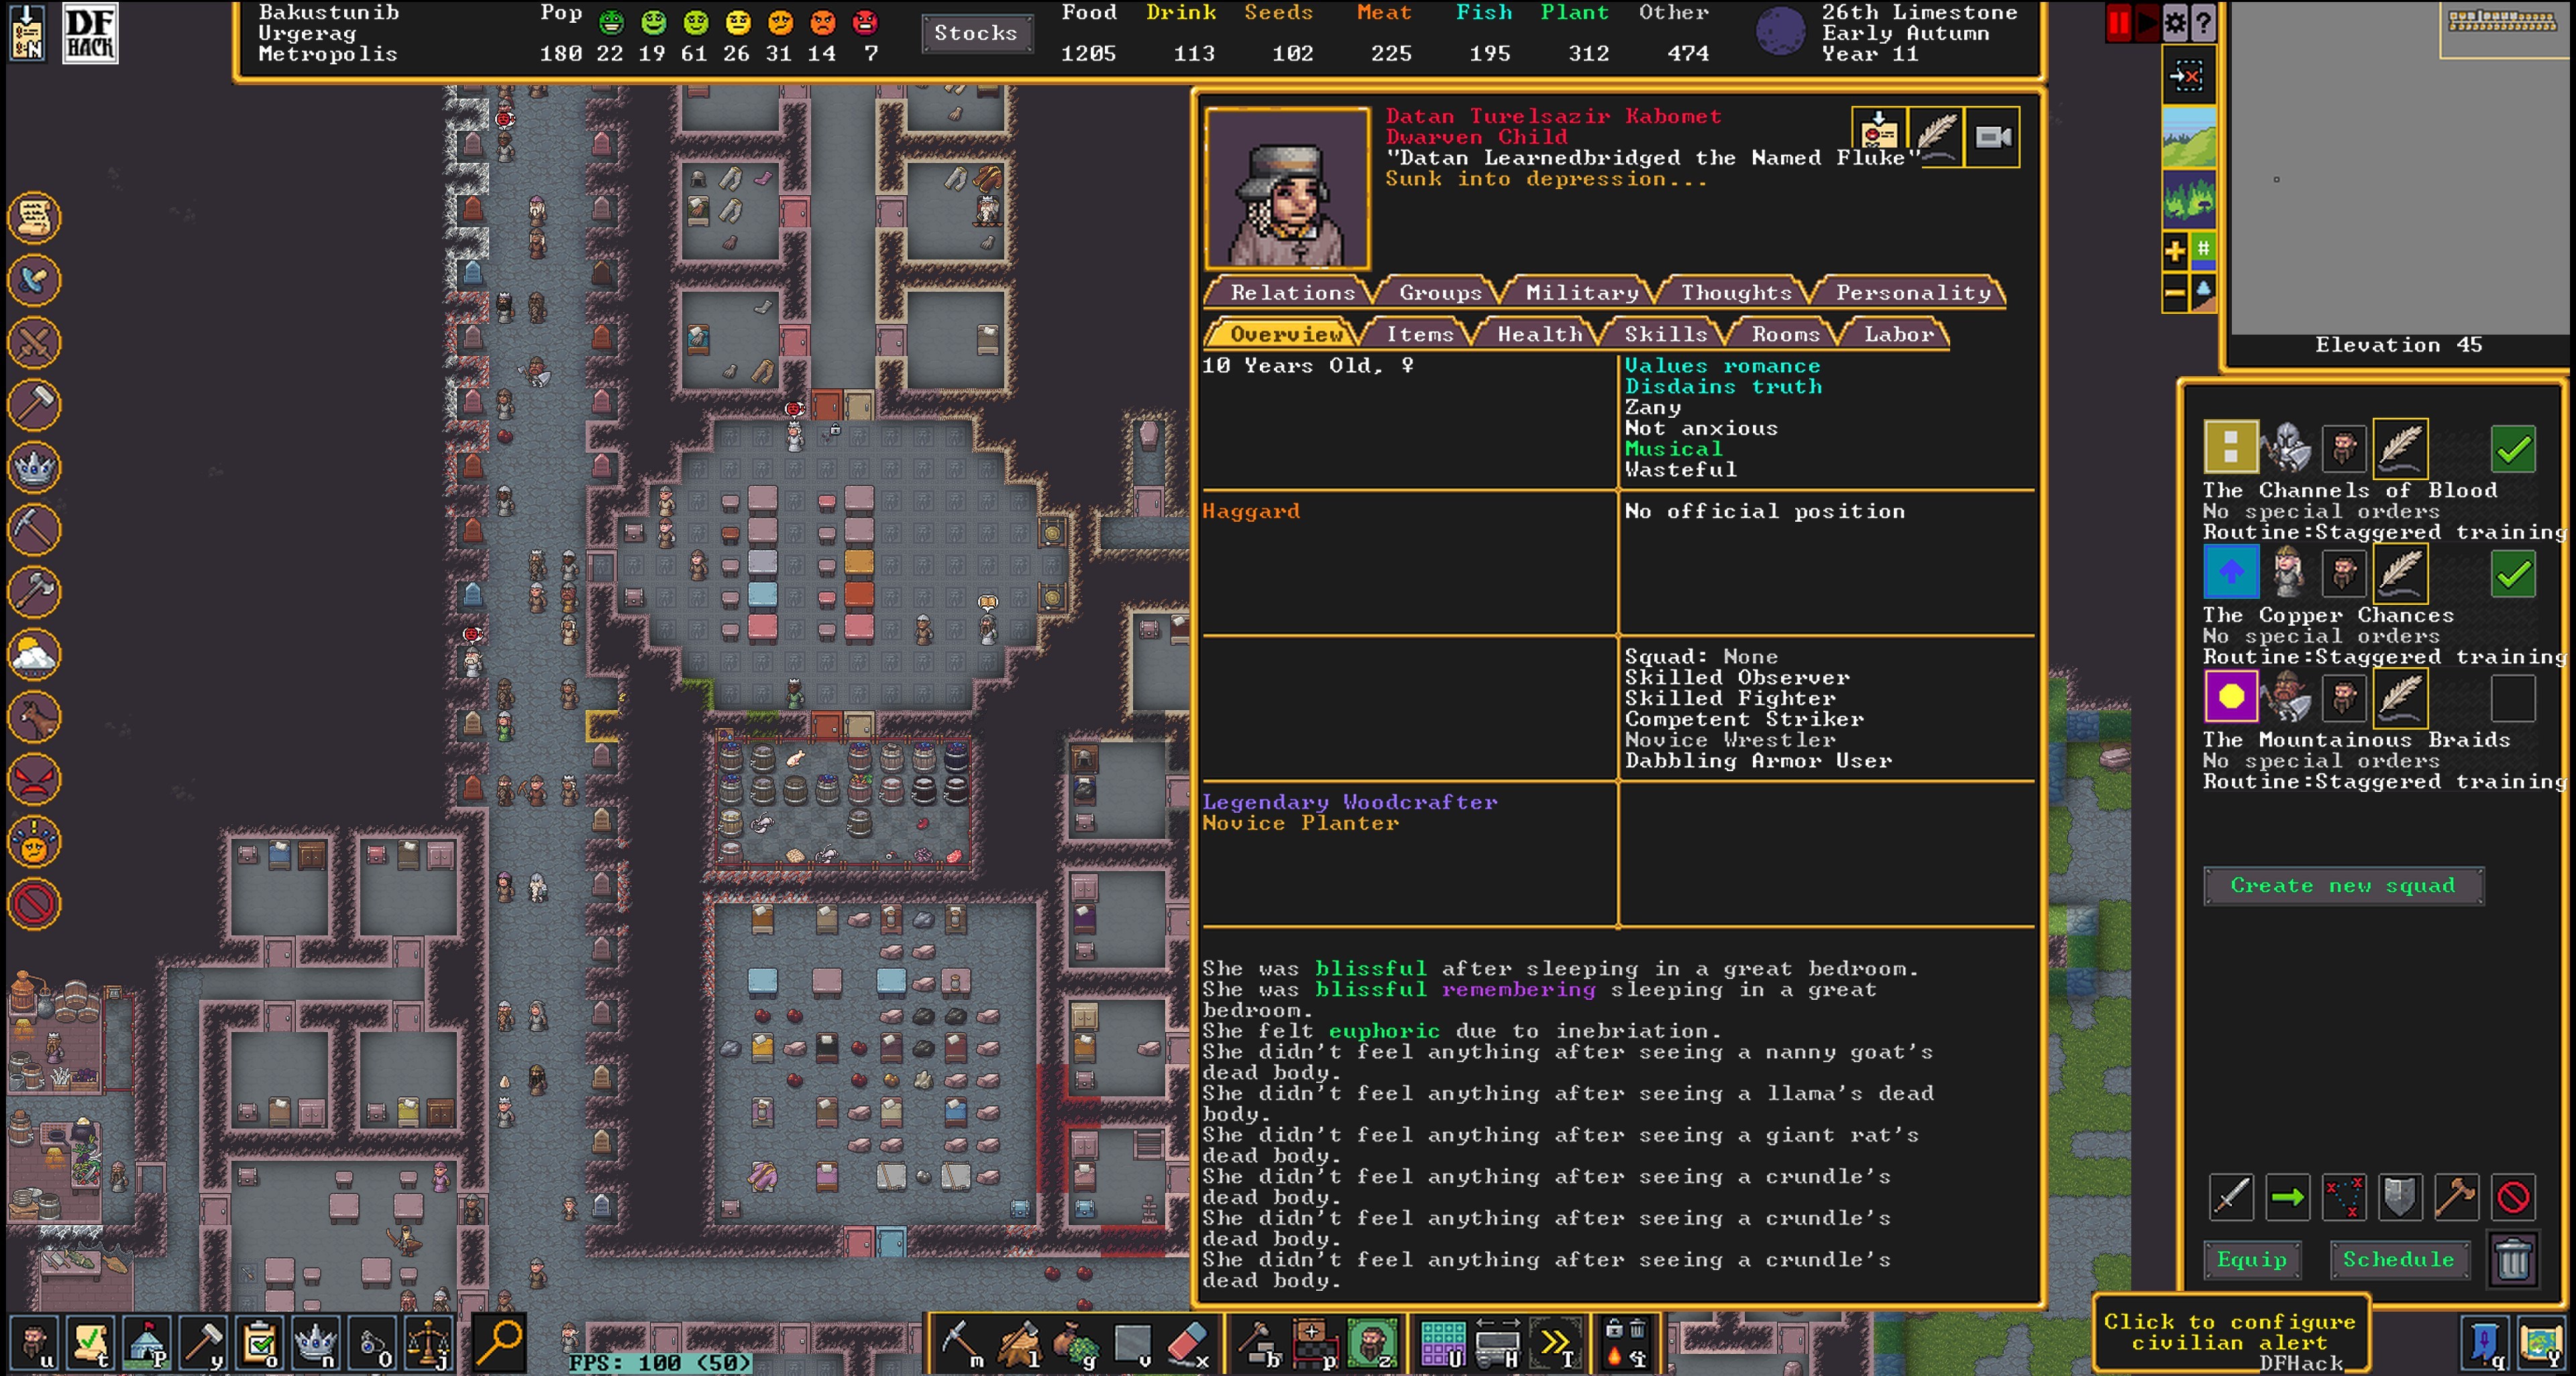Click Datan's dwarf portrait
2576x1376 pixels.
(x=1287, y=188)
